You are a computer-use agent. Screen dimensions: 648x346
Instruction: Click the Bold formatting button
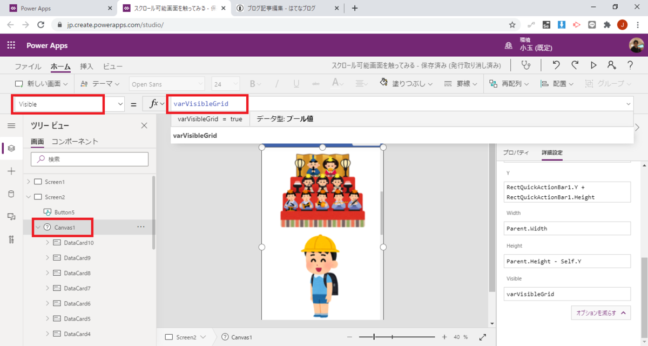[x=252, y=84]
